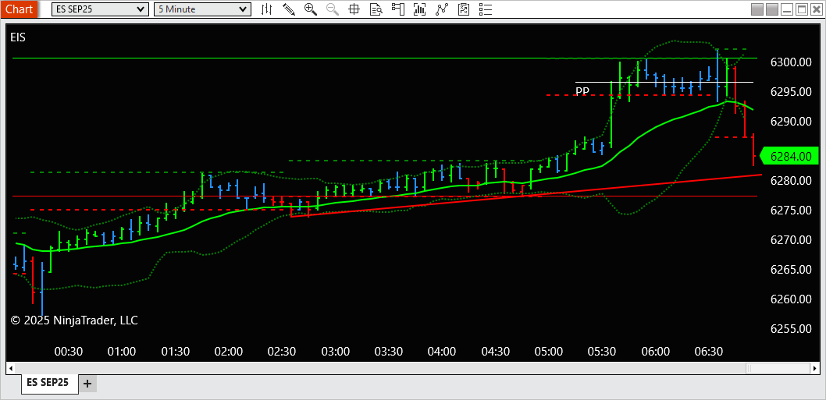The height and width of the screenshot is (400, 826).
Task: Click the 6265.00 price axis label
Action: click(791, 270)
